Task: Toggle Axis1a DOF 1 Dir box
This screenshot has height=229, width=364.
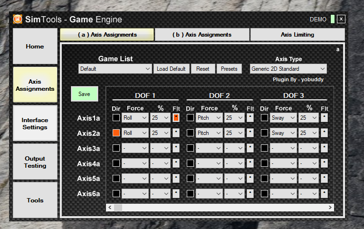Action: click(116, 118)
